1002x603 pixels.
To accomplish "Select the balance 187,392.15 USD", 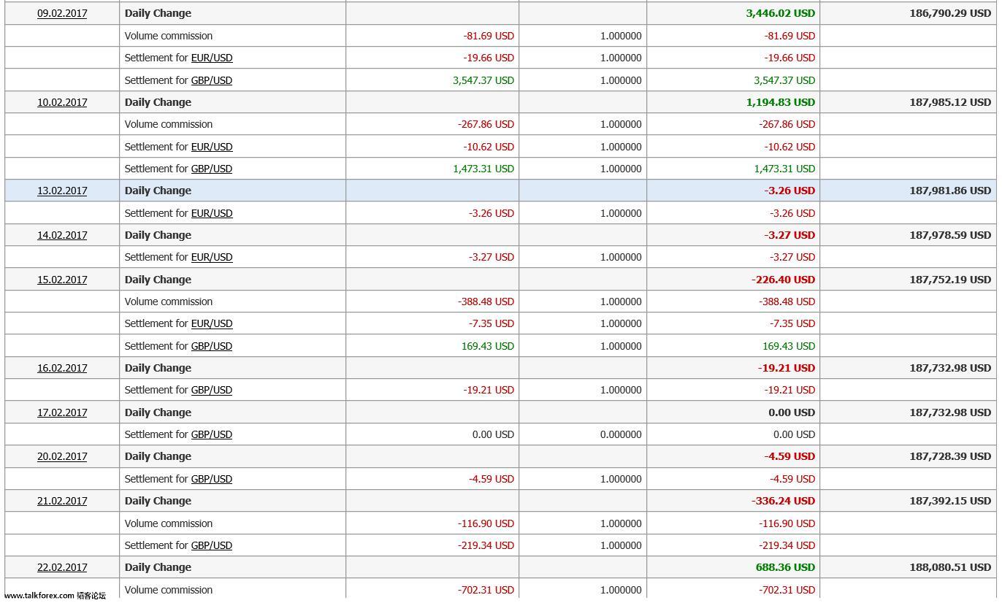I will coord(950,501).
